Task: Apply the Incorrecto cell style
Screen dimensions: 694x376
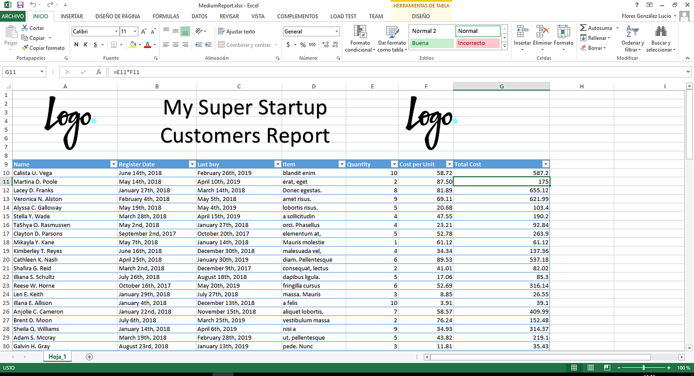Action: click(478, 44)
